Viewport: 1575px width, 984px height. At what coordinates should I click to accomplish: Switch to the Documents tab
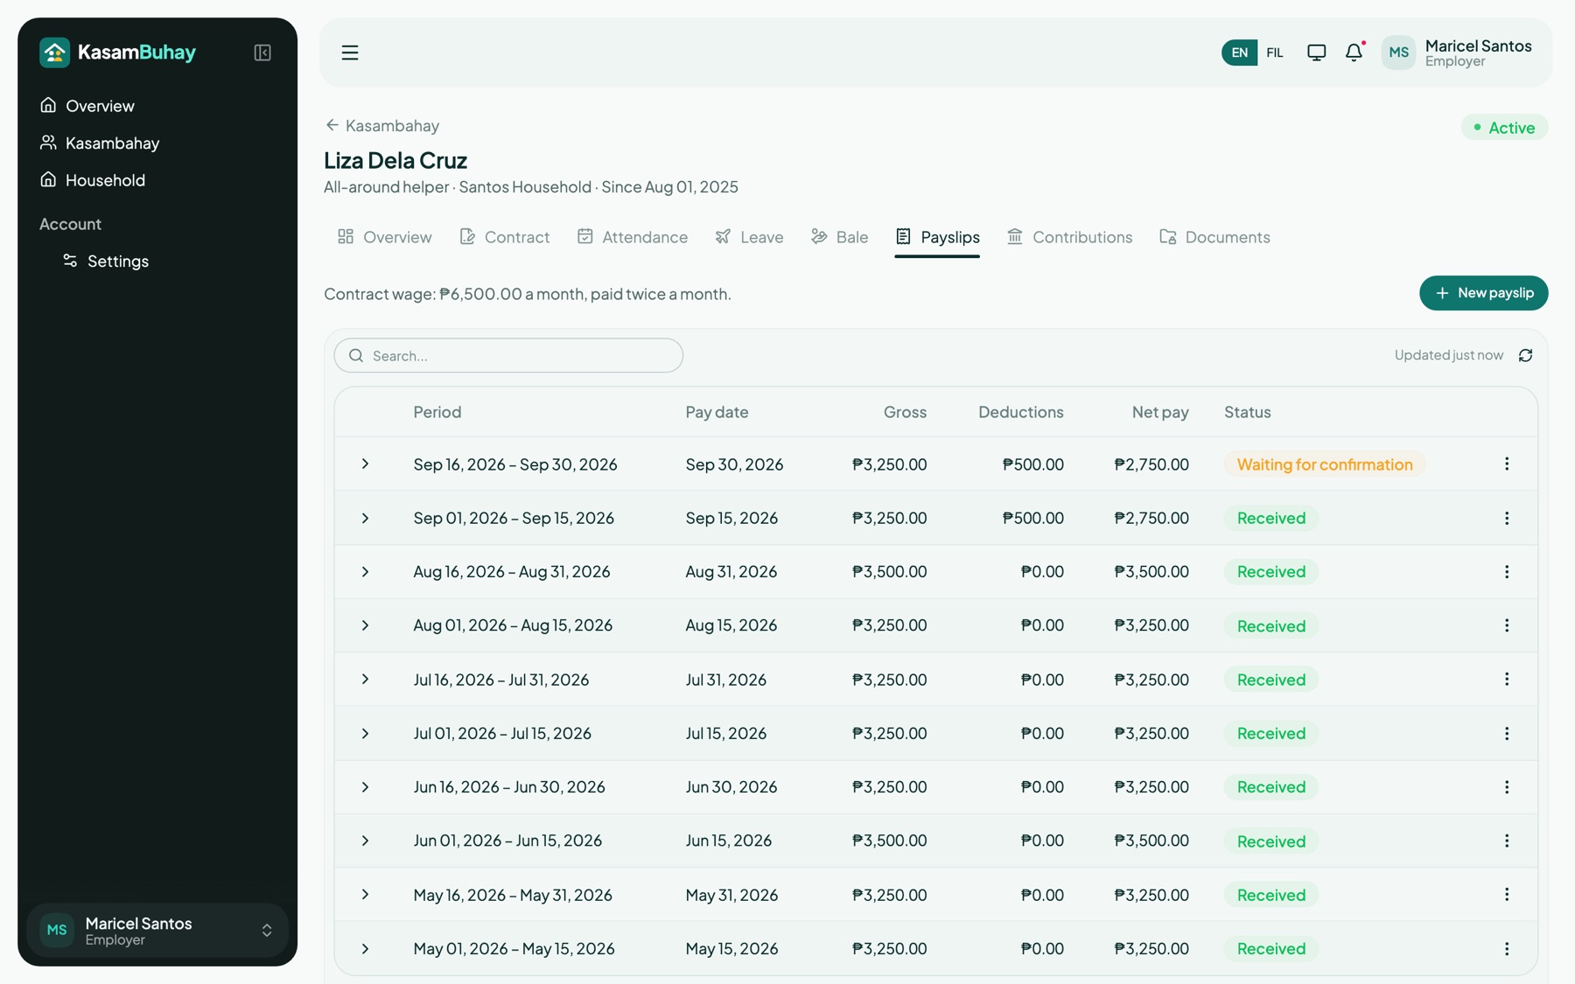tap(1214, 237)
